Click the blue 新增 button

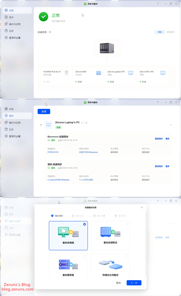[x=44, y=112]
